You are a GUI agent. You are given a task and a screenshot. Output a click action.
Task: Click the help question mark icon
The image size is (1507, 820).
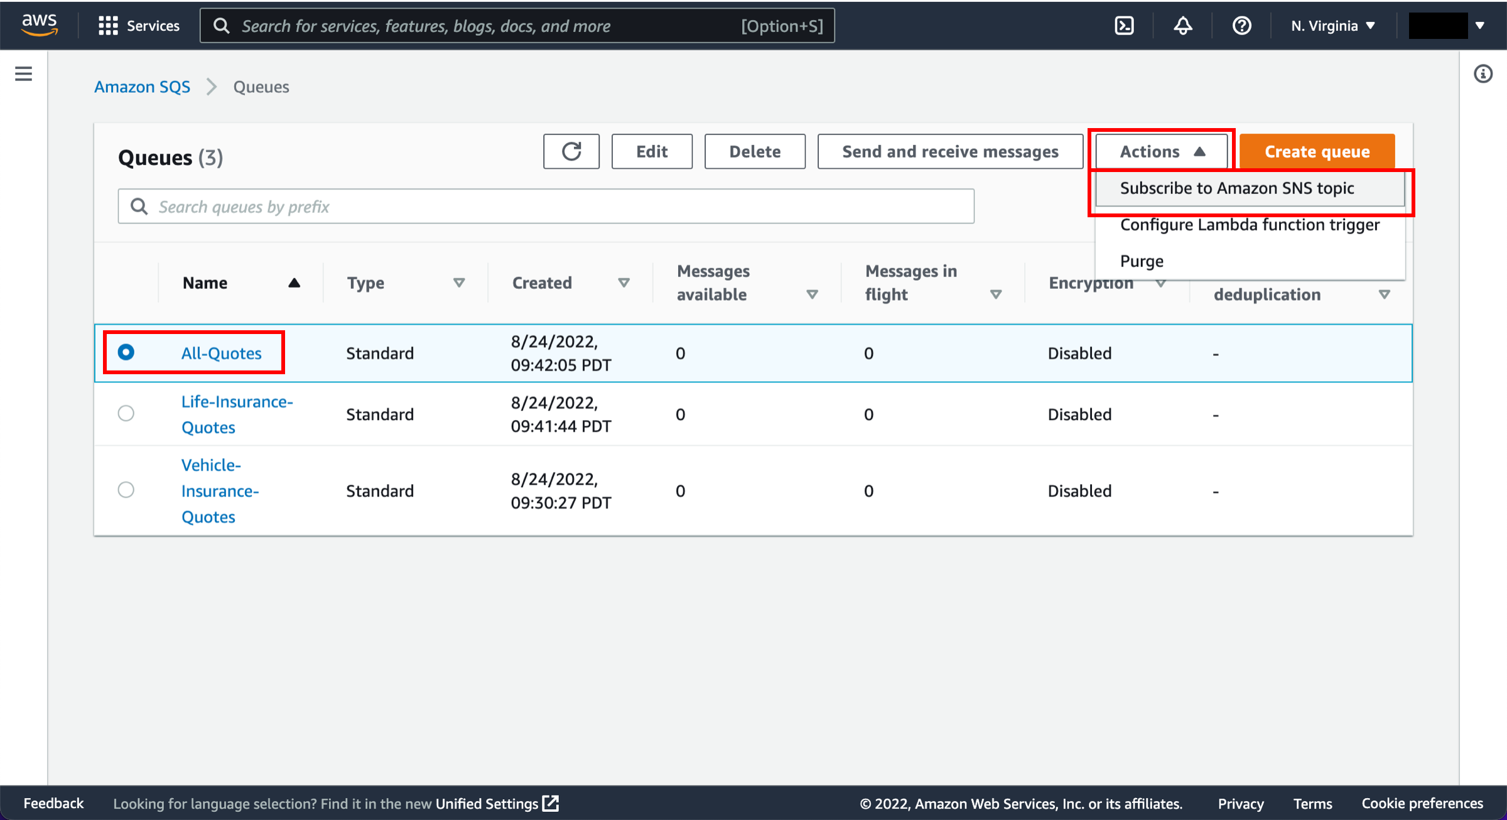point(1241,25)
